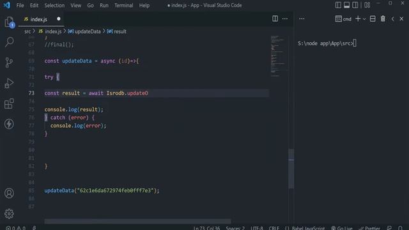Click the cmd terminal label
This screenshot has width=409, height=230.
347,19
